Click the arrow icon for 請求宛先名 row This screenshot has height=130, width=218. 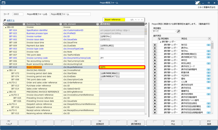click(x=155, y=88)
